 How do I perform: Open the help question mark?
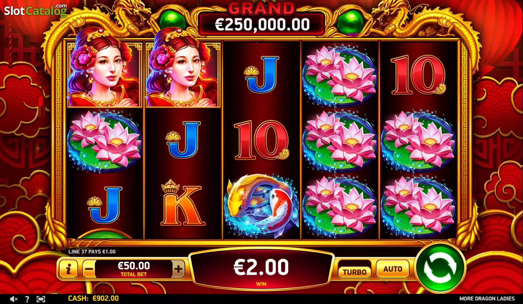[x=27, y=299]
